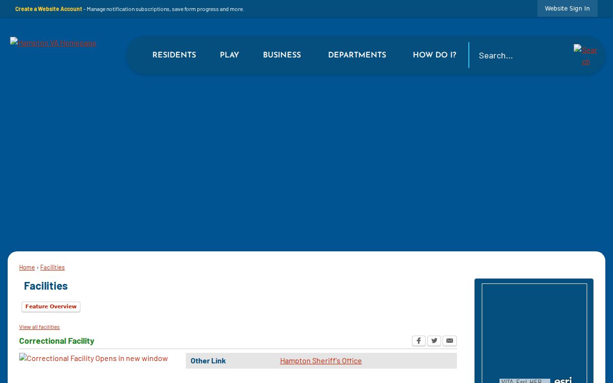Open the View all facilities link
Screen dimensions: 613x383
pos(39,327)
